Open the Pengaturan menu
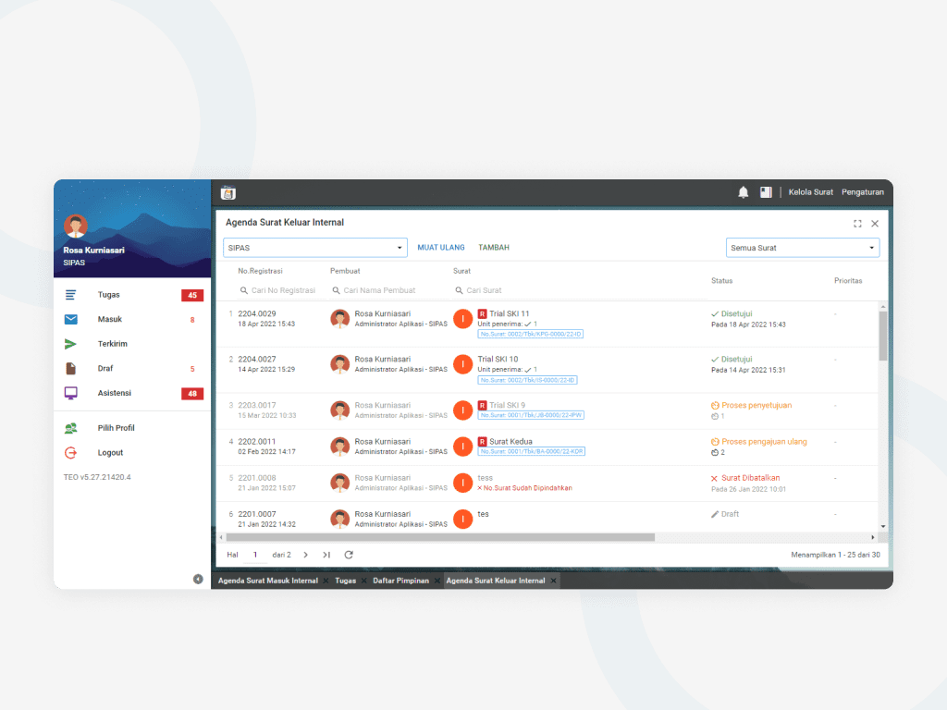This screenshot has height=710, width=947. point(863,192)
